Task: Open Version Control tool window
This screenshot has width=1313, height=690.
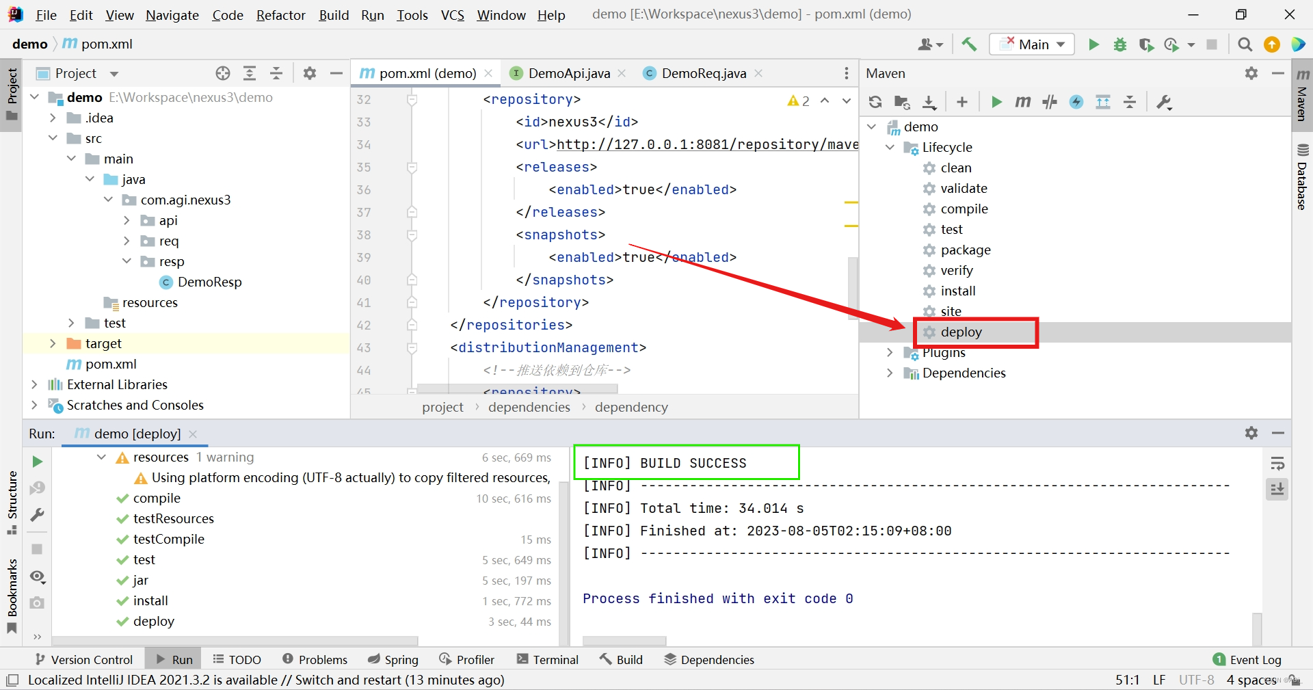Action: [x=84, y=659]
